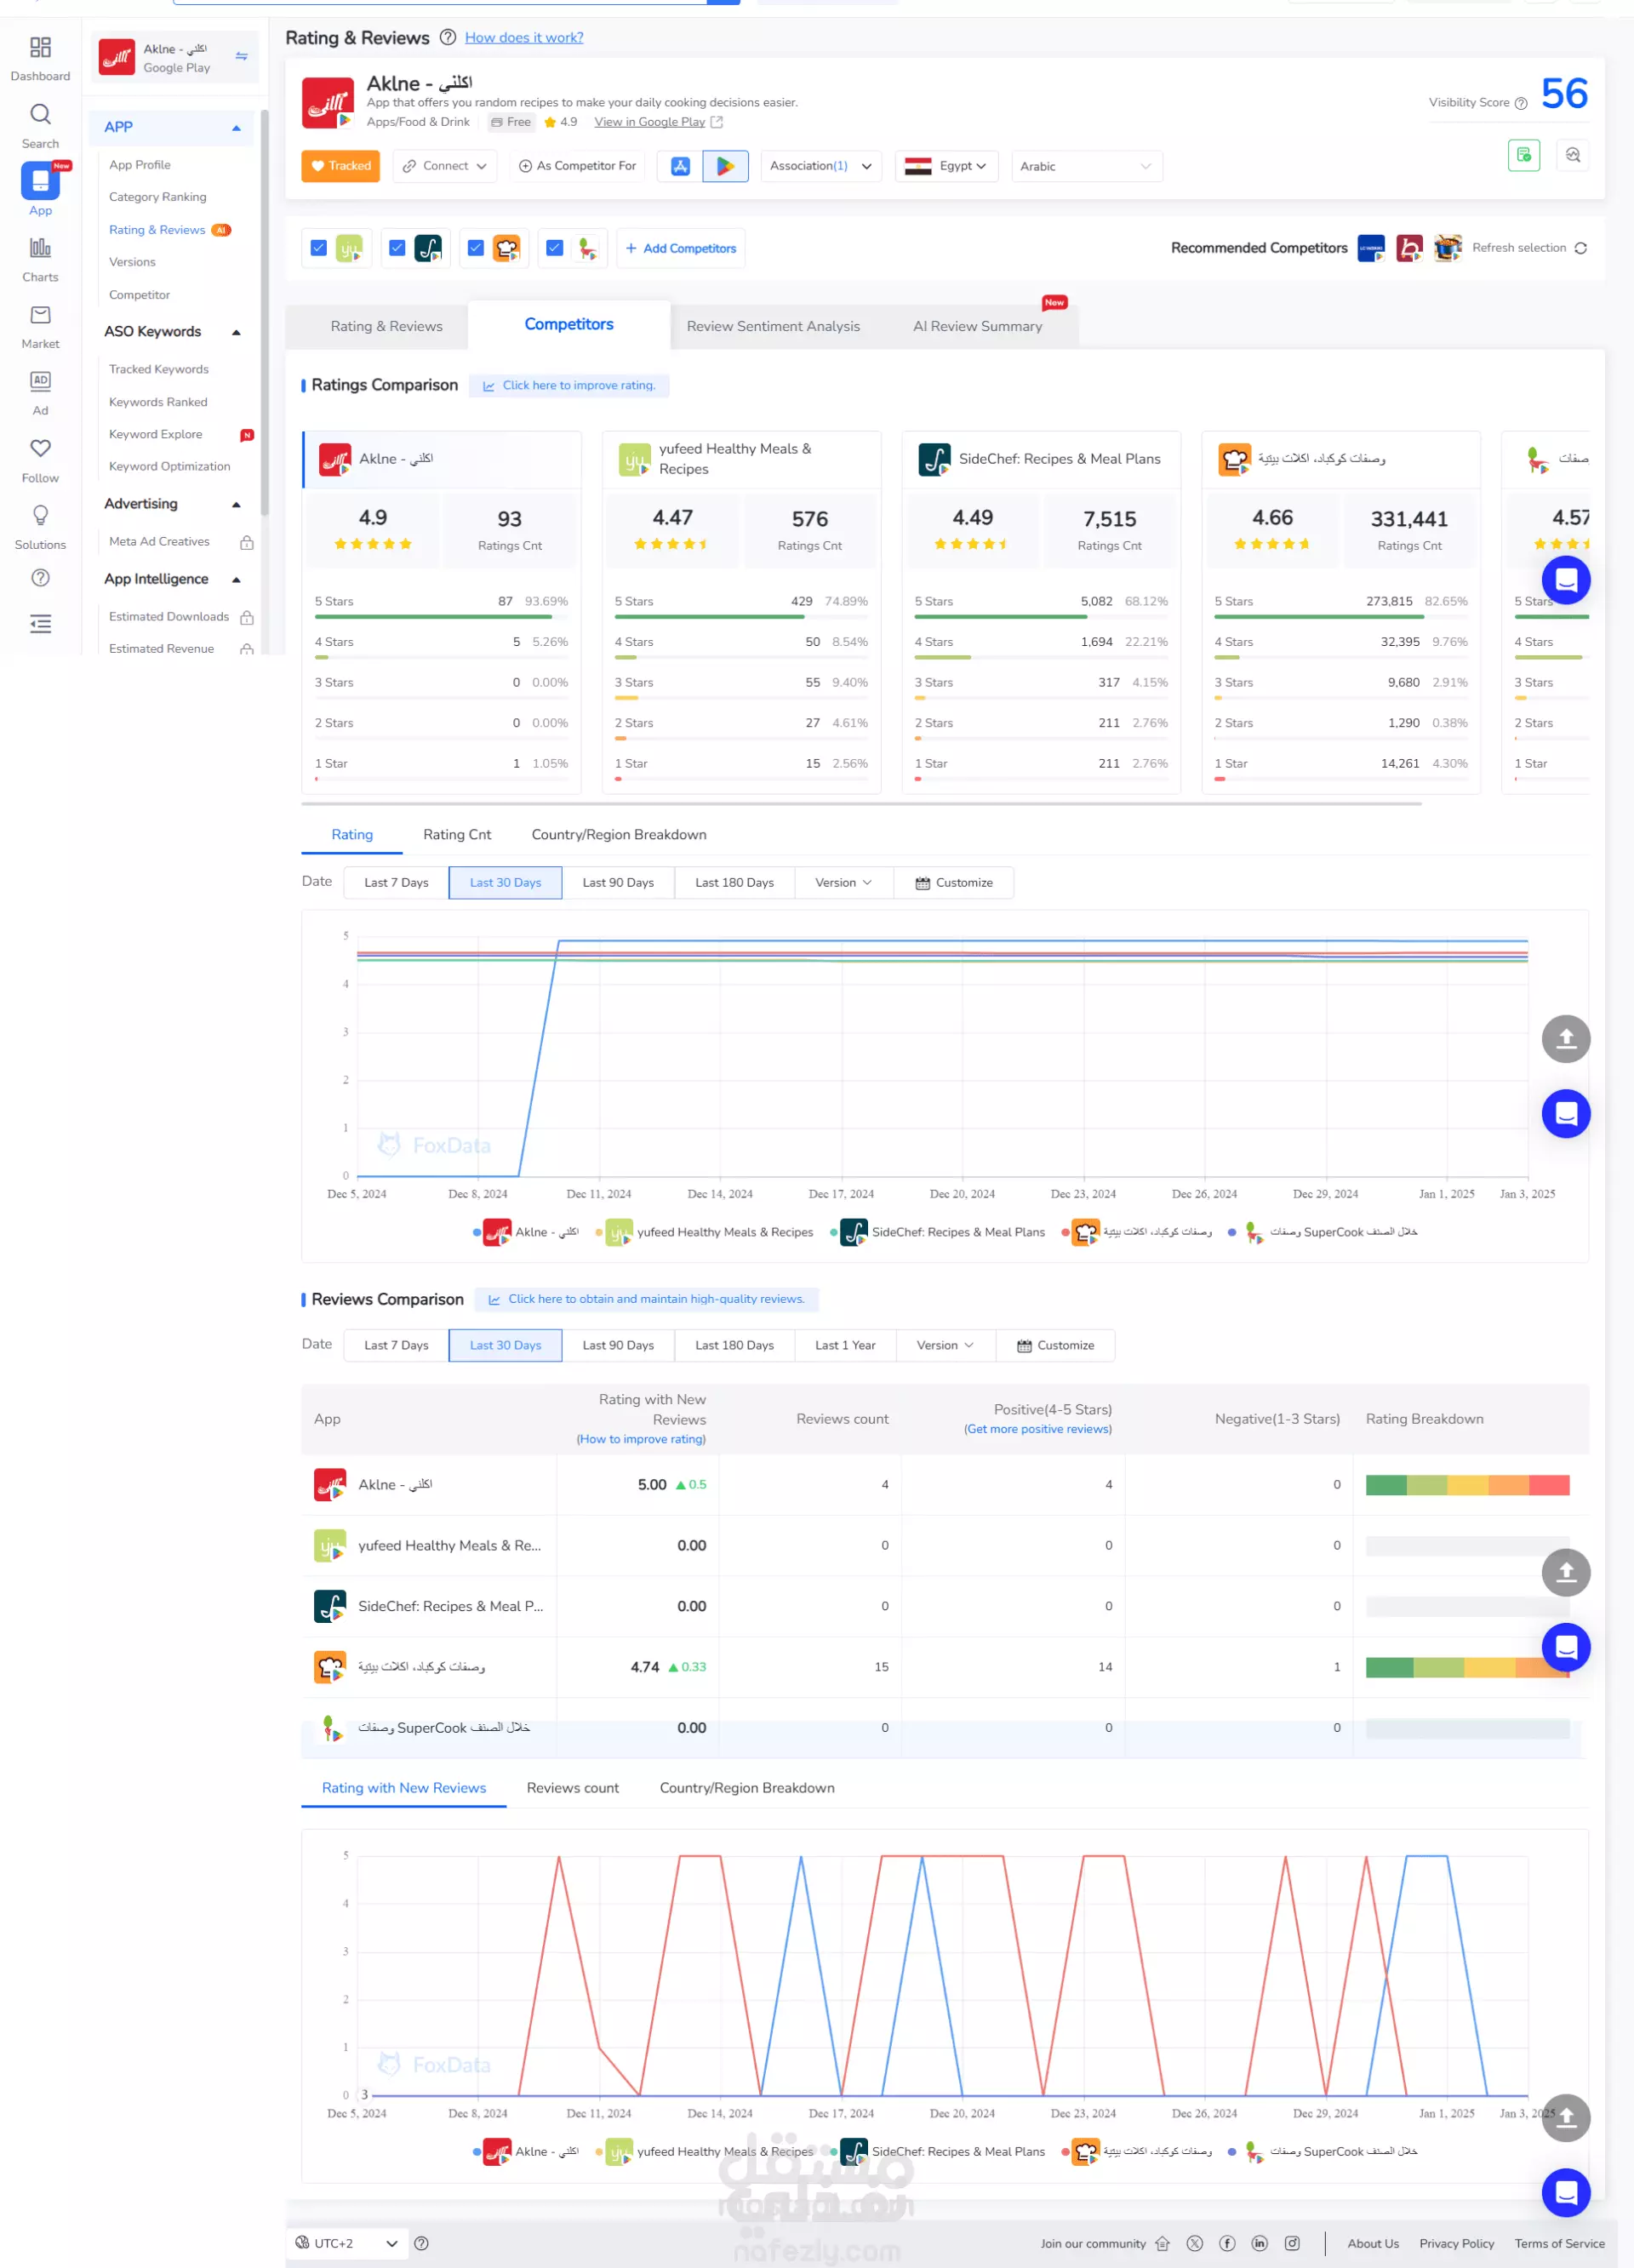
Task: Open the Connect dropdown
Action: [444, 166]
